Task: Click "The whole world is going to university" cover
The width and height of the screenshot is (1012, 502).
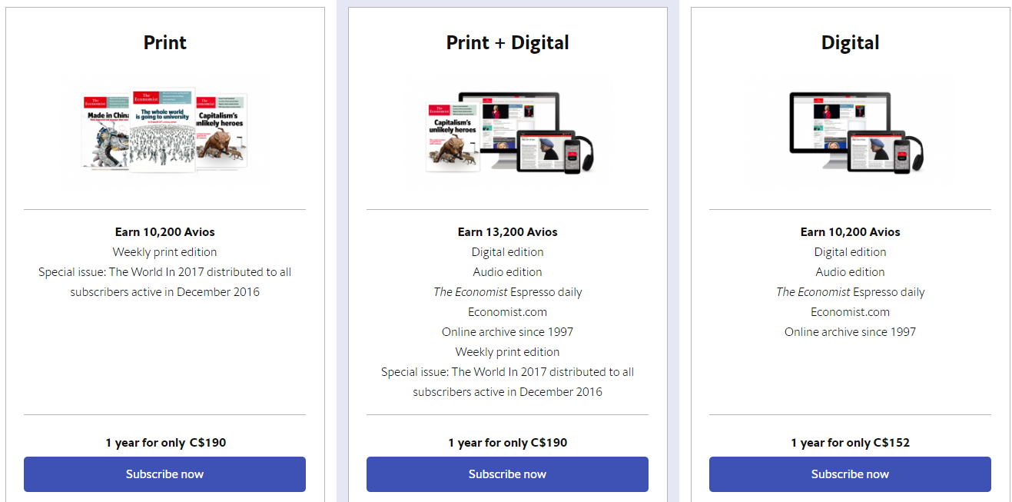Action: [x=162, y=129]
